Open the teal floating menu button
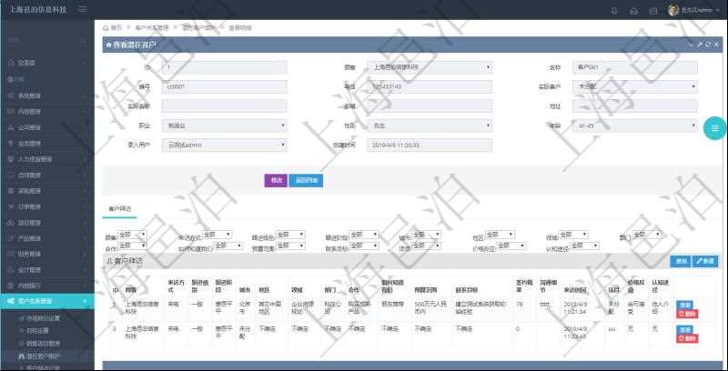 (x=715, y=127)
